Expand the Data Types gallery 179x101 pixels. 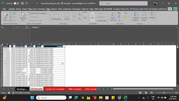click(x=74, y=17)
